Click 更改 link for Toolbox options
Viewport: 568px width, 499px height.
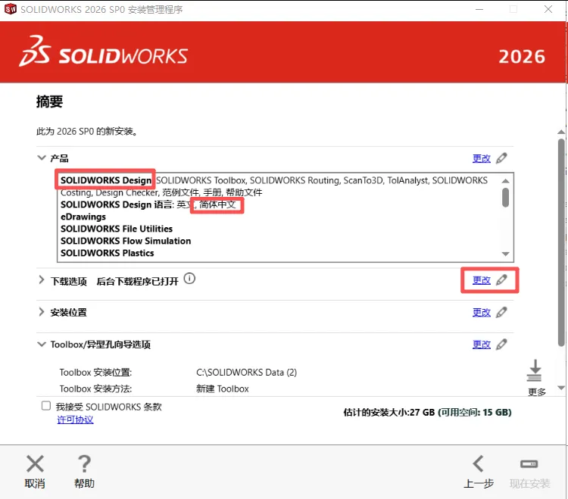point(482,345)
